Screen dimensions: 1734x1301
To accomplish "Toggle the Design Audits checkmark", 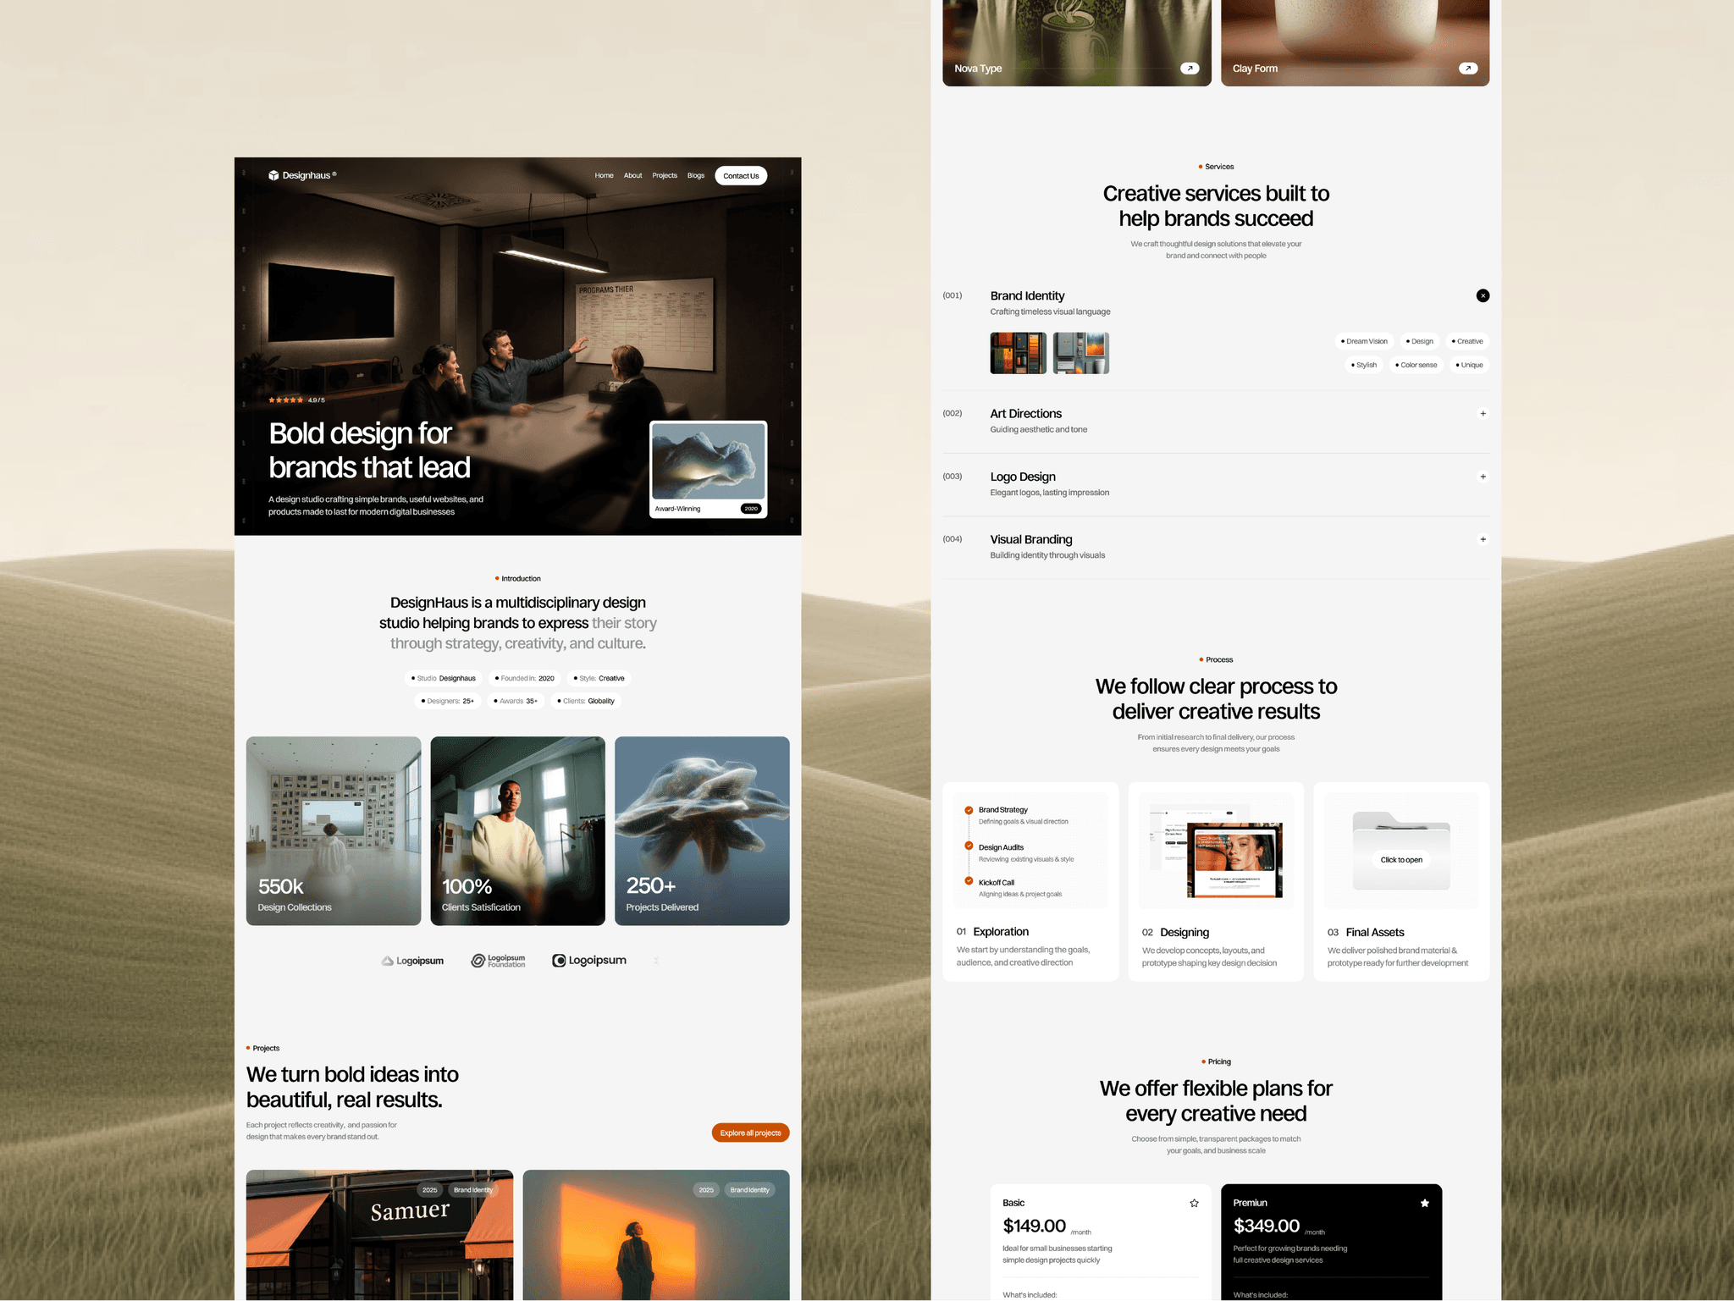I will (969, 846).
